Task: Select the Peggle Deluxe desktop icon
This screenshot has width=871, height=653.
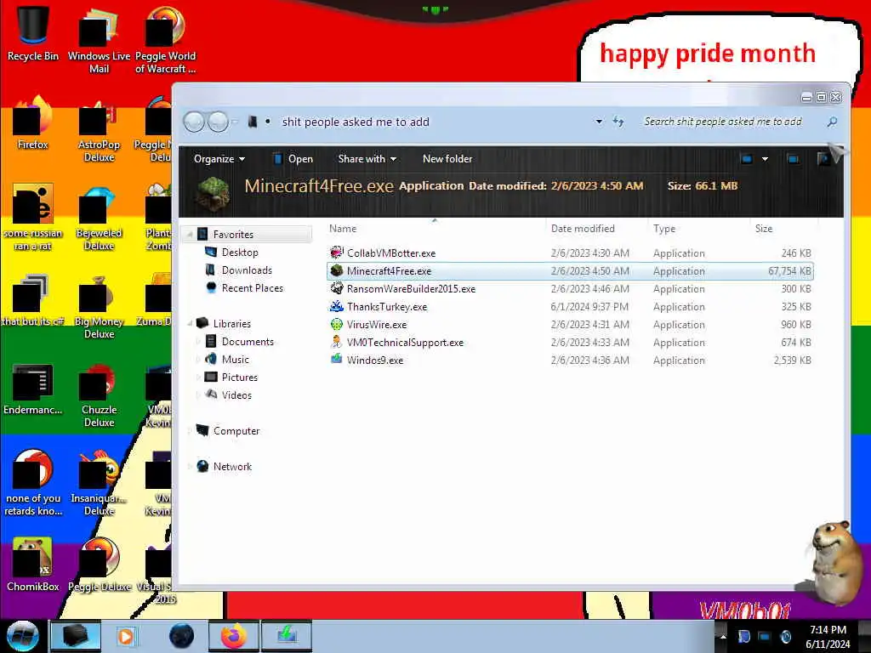Action: [99, 564]
